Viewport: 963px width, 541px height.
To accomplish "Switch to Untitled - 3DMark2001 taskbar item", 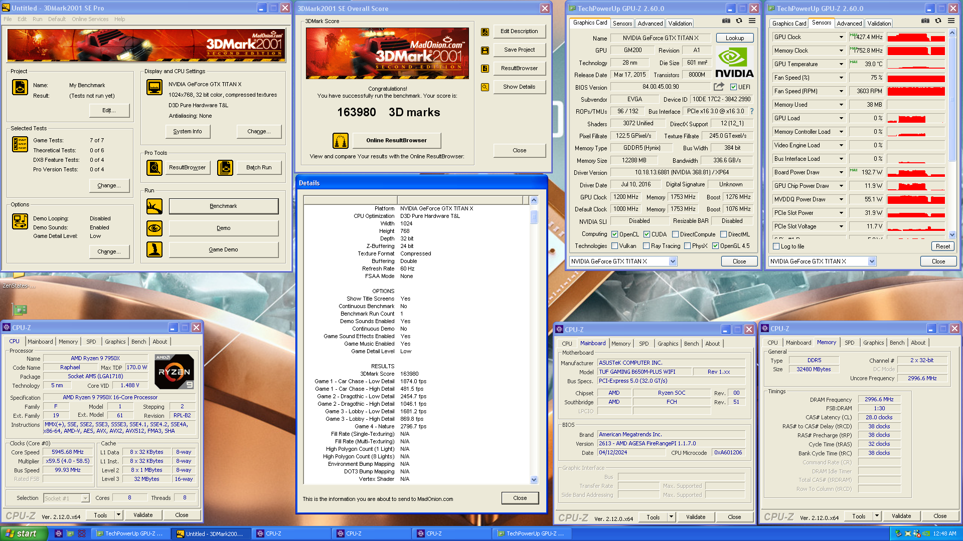I will [211, 533].
